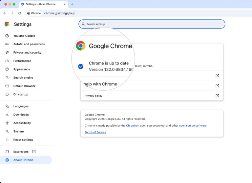The height and width of the screenshot is (183, 252).
Task: Click the key icon for Autofill
Action: tap(7, 44)
